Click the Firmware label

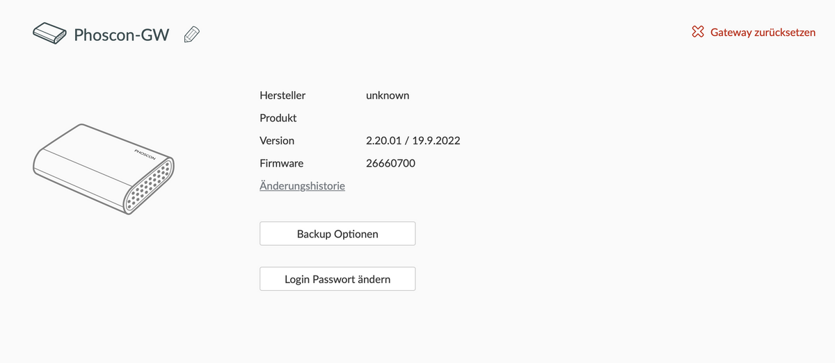click(281, 163)
